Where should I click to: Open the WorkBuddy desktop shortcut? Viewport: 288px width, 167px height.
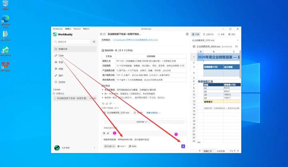(x=5, y=51)
